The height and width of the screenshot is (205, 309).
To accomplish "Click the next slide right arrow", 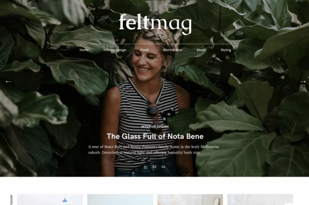I will (303, 82).
